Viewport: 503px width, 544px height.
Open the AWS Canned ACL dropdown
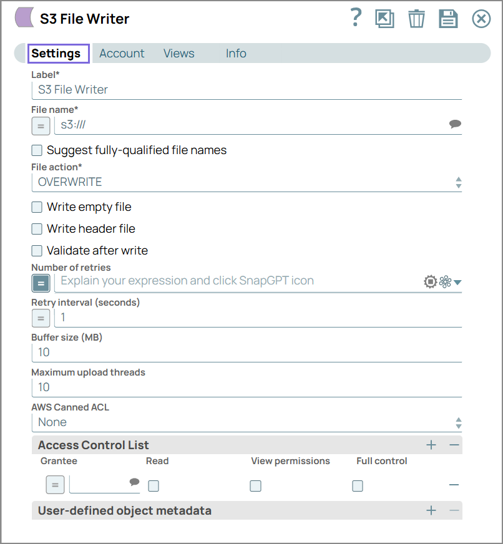coord(458,422)
